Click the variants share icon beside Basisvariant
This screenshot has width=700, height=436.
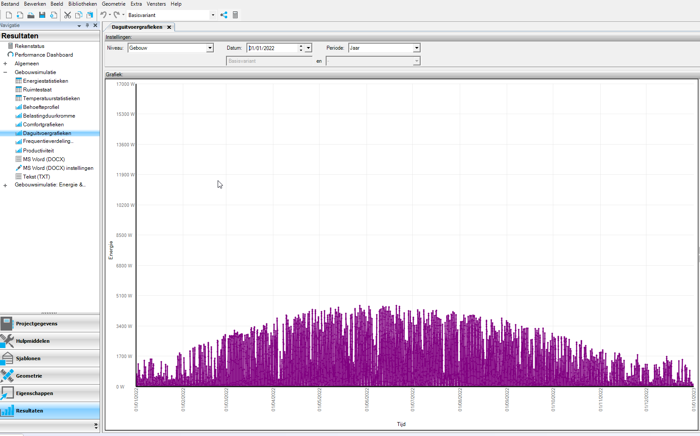[x=224, y=15]
